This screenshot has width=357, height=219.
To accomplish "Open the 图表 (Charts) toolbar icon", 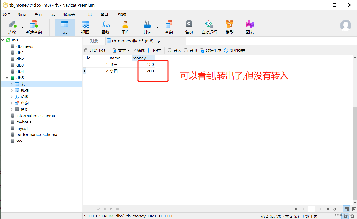I will pos(250,27).
